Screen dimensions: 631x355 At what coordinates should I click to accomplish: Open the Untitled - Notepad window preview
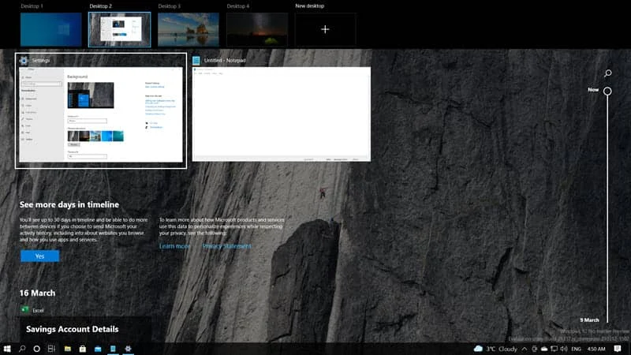click(282, 114)
